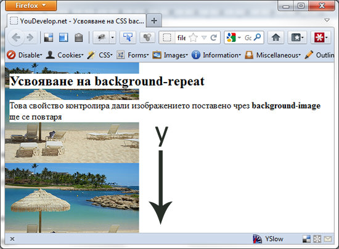Expand the Firebug dropdown arrow

[x=112, y=38]
